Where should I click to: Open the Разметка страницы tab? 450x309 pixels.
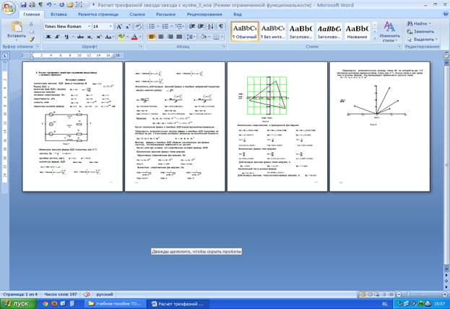pos(98,14)
